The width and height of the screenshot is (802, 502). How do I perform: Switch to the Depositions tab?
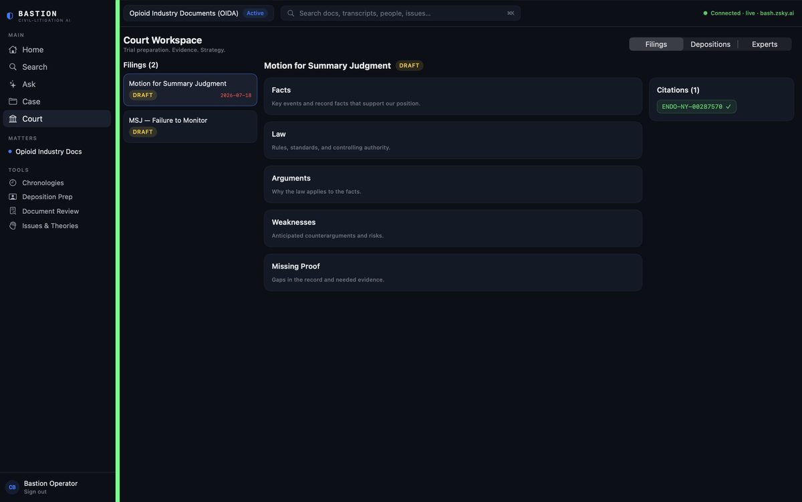(710, 44)
